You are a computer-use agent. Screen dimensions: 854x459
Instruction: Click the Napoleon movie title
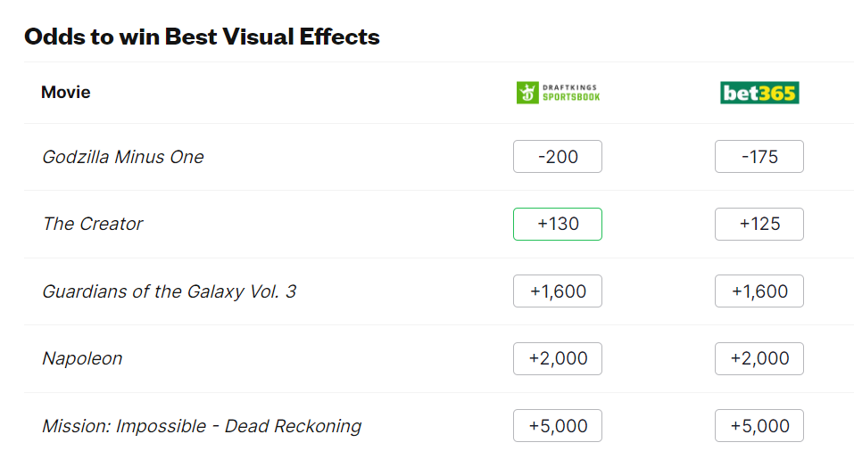(x=82, y=358)
